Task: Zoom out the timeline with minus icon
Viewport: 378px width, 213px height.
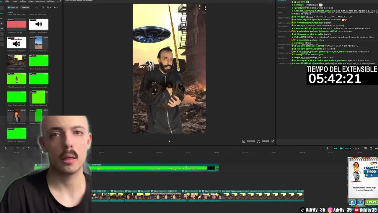Action: click(x=371, y=148)
